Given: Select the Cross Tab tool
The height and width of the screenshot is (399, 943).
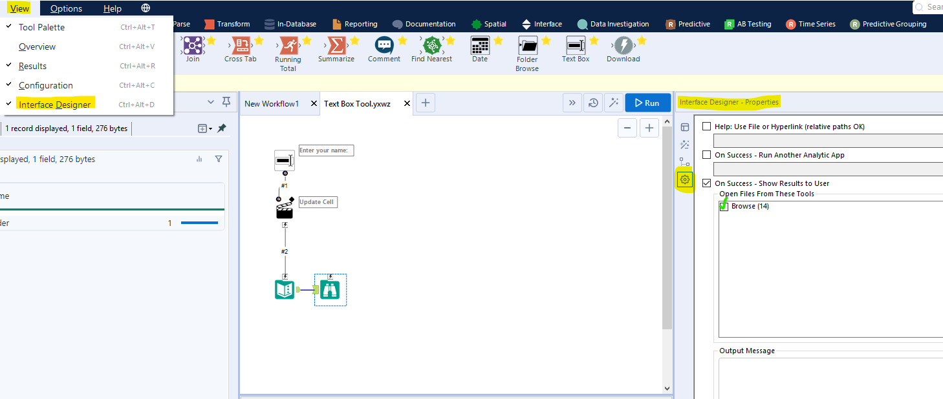Looking at the screenshot, I should pos(241,46).
